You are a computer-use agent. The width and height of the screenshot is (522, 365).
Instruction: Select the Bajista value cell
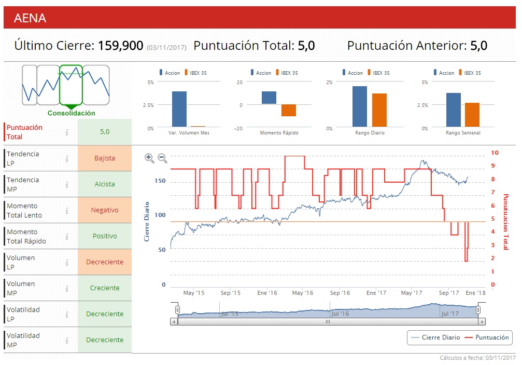coord(105,158)
